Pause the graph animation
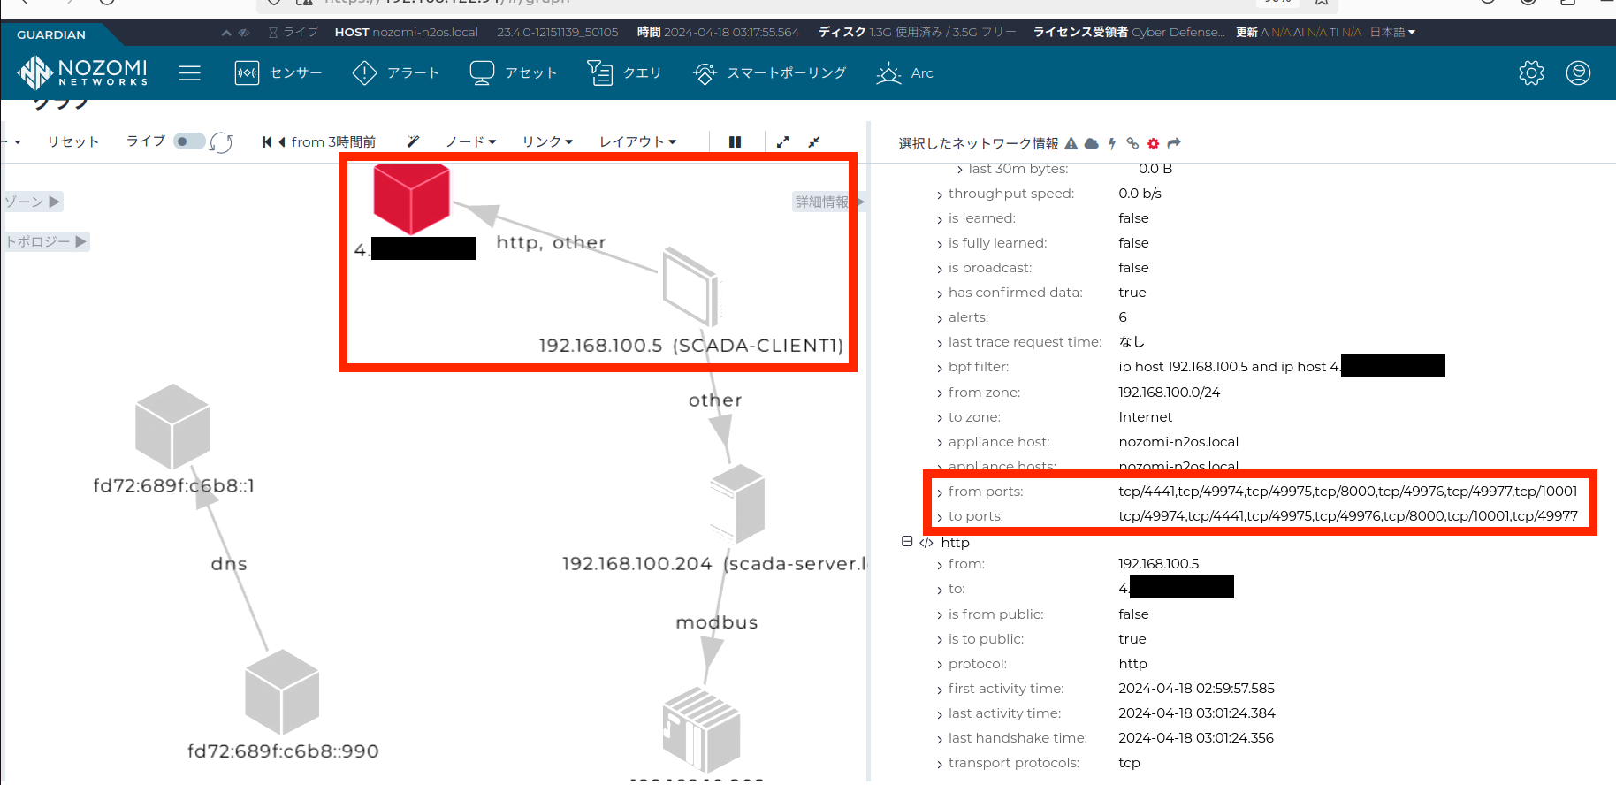The height and width of the screenshot is (785, 1616). coord(735,141)
